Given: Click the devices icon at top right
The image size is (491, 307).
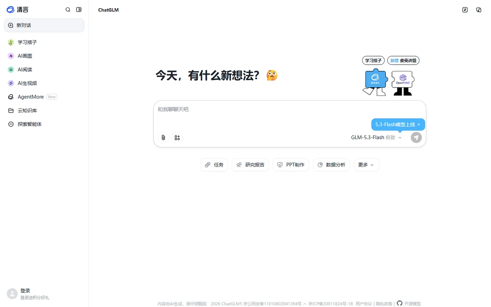Looking at the screenshot, I should coord(479,10).
